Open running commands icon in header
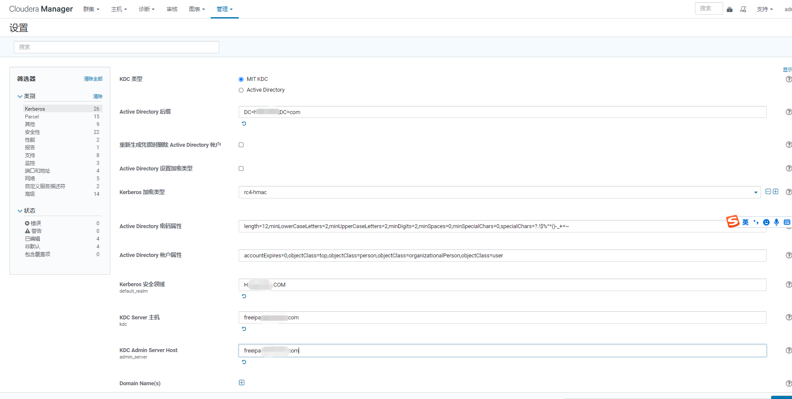The width and height of the screenshot is (792, 399). coord(743,9)
